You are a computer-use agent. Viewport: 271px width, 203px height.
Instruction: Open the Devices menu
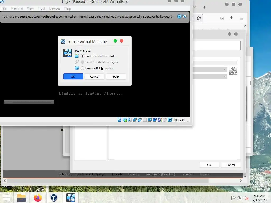pos(55,8)
